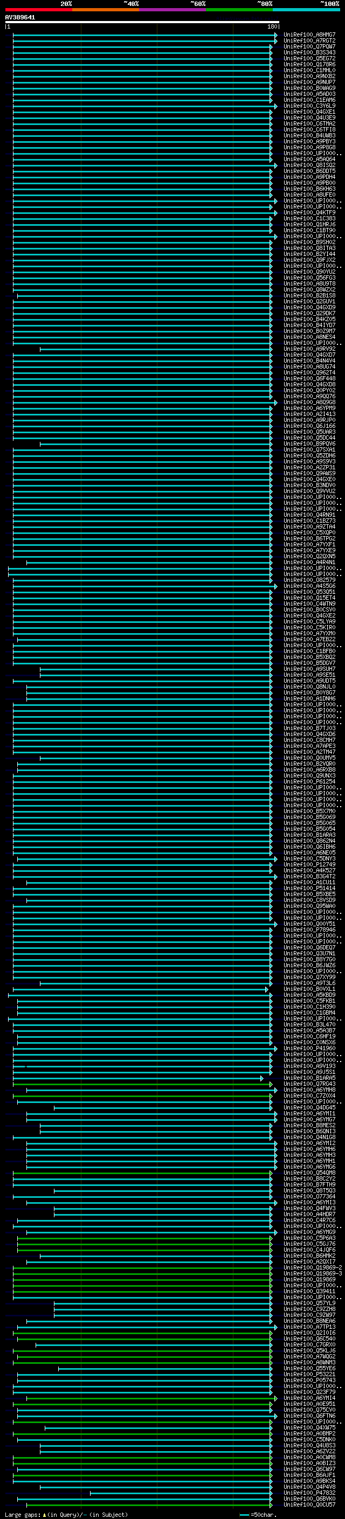Select hit label UniRef100_P41960
345x1519 pixels.
(309, 1049)
